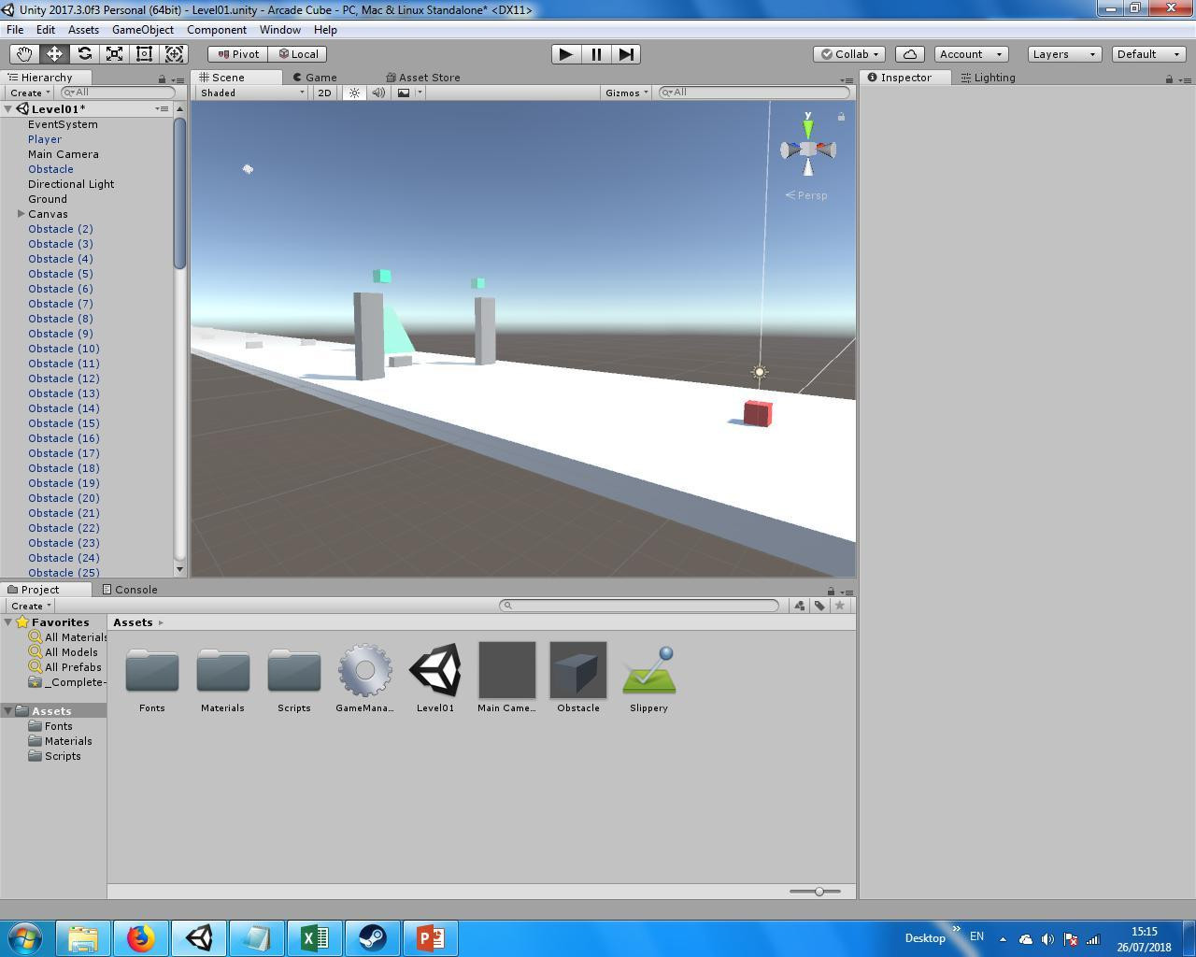Switch to the Console tab
The image size is (1196, 957).
[130, 590]
